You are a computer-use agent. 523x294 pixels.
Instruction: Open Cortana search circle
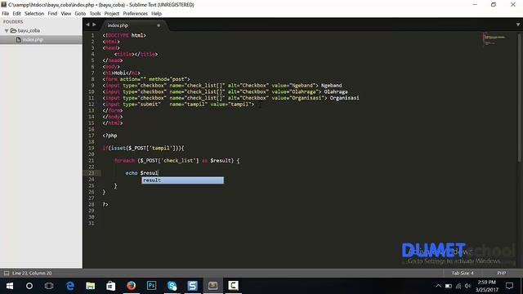click(29, 286)
